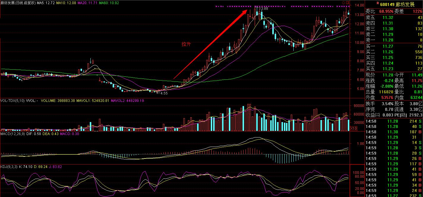Select the 14:59 tick with 59 B
The image size is (423, 197).
[x=394, y=174]
